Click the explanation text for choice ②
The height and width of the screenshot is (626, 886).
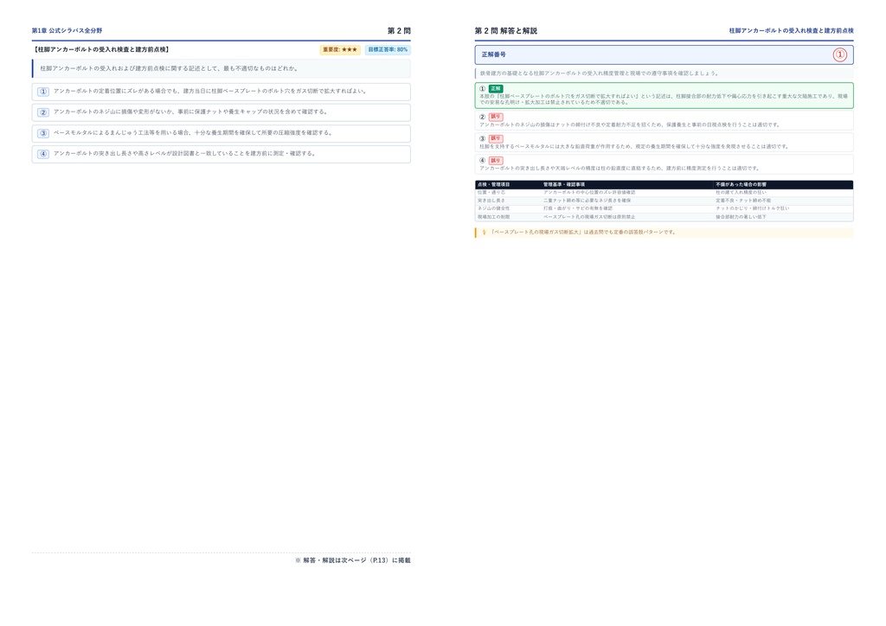click(630, 125)
